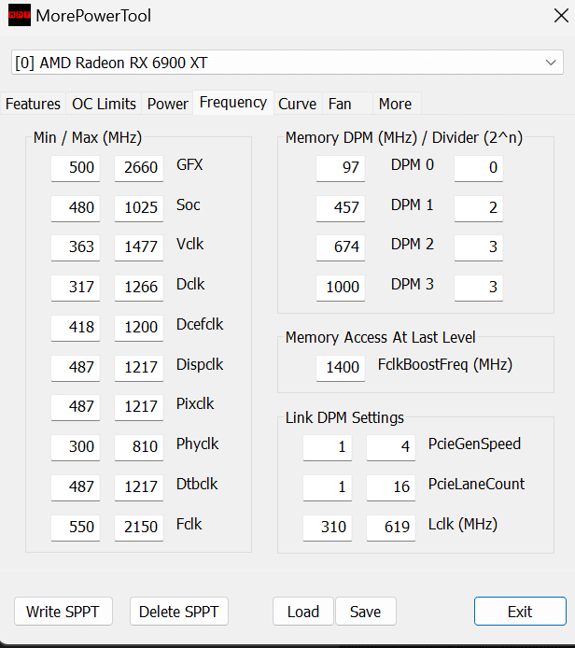
Task: Edit the DPM 2 memory frequency field
Action: pos(341,247)
